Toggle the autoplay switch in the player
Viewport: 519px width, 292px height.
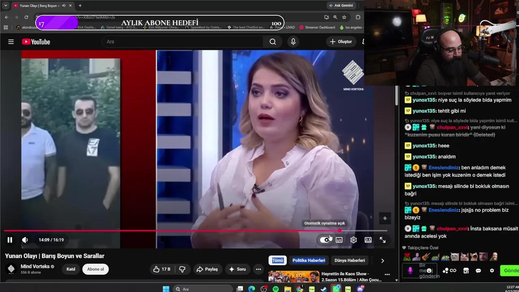coord(325,240)
